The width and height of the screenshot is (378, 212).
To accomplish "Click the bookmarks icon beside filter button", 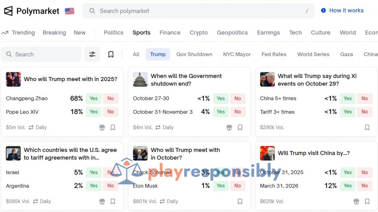I will coord(111,54).
